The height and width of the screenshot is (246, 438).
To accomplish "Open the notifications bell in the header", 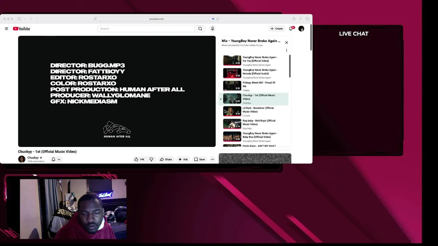I will [291, 29].
